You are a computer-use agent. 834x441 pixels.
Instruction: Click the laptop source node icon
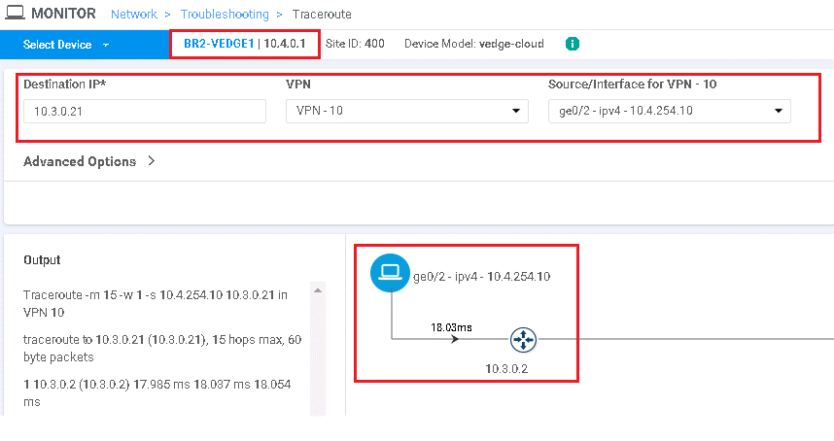pyautogui.click(x=390, y=273)
